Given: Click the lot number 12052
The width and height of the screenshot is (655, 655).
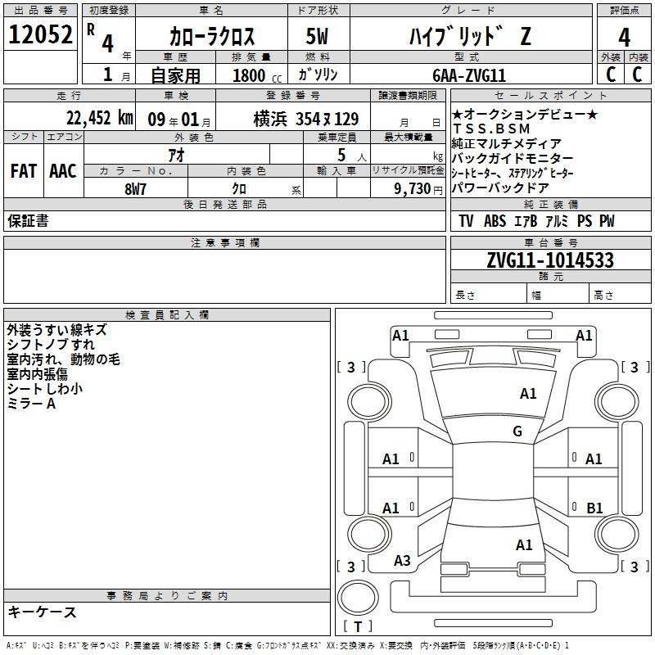Looking at the screenshot, I should coord(40,34).
